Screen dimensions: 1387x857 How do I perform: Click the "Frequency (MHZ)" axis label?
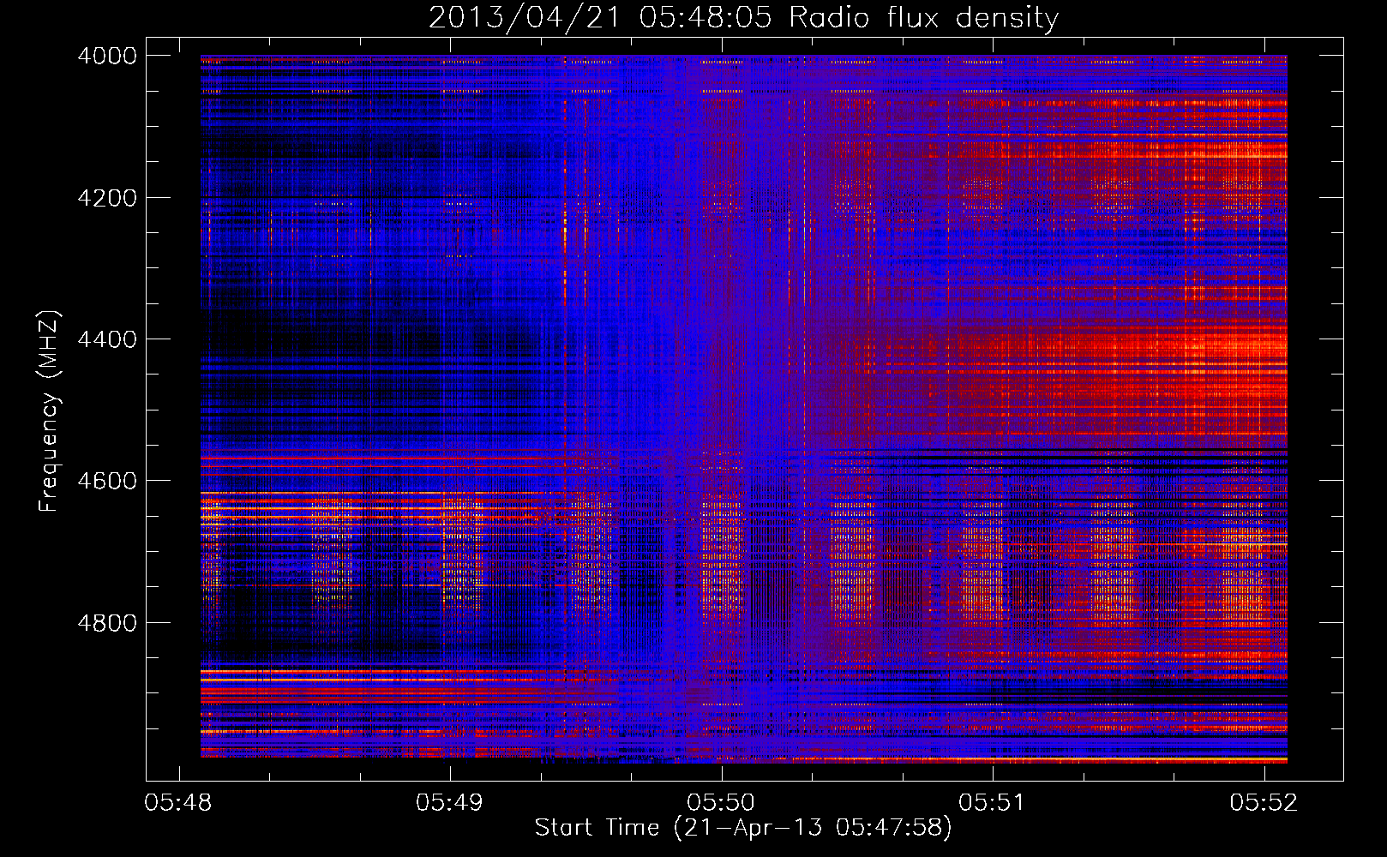[x=49, y=411]
